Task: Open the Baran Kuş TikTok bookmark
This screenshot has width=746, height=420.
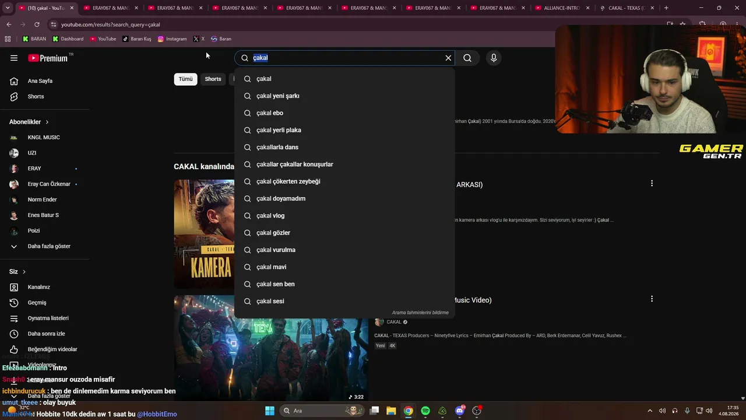Action: click(x=137, y=39)
